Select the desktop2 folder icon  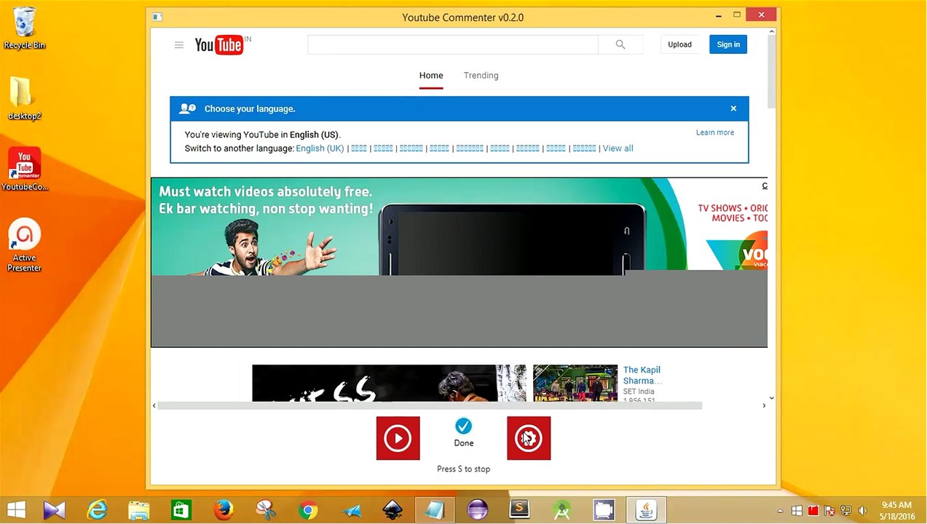[x=24, y=98]
